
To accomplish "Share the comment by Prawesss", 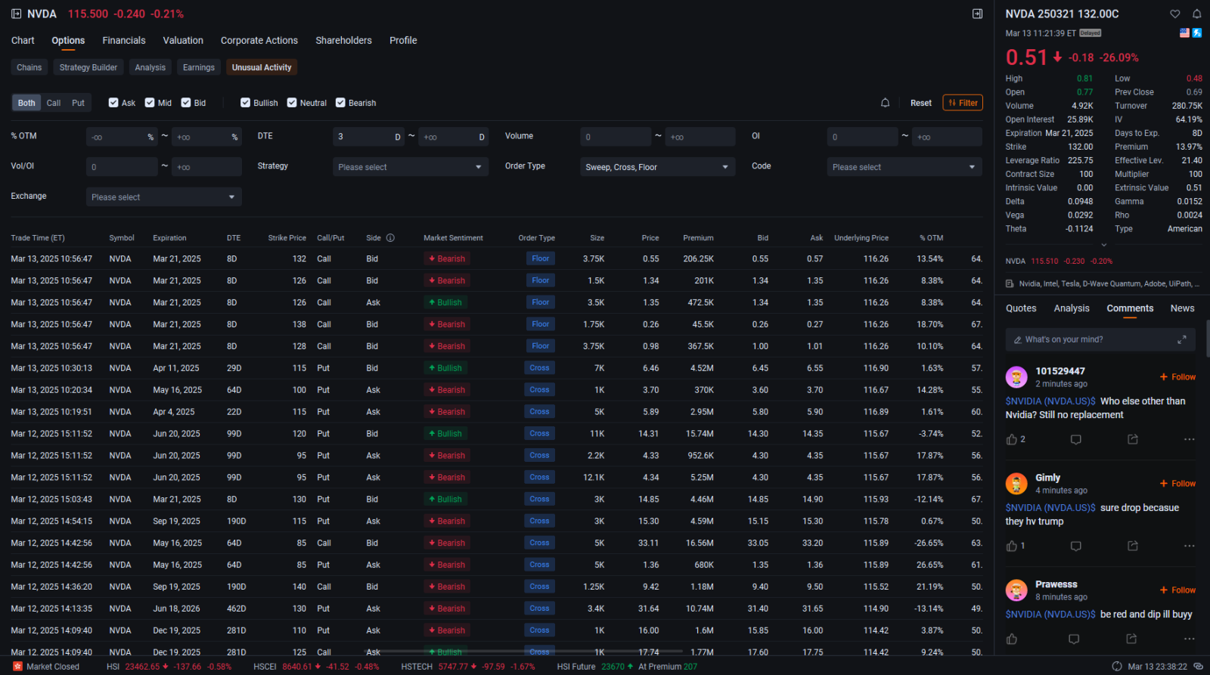I will (x=1131, y=639).
